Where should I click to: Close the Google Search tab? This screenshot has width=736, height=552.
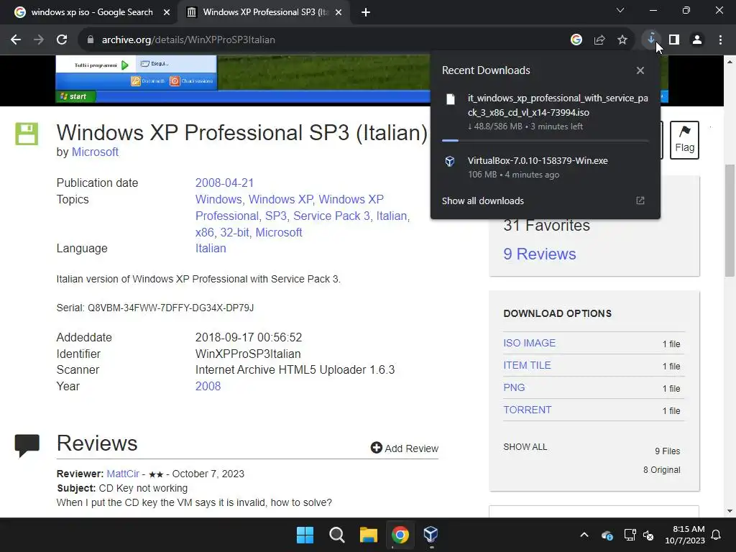coord(167,12)
